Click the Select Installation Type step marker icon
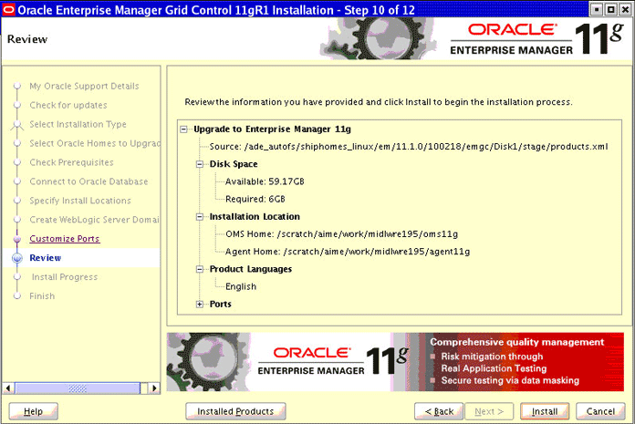This screenshot has height=424, width=635. pyautogui.click(x=17, y=125)
